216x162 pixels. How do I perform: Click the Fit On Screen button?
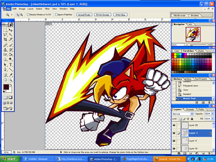(x=103, y=15)
